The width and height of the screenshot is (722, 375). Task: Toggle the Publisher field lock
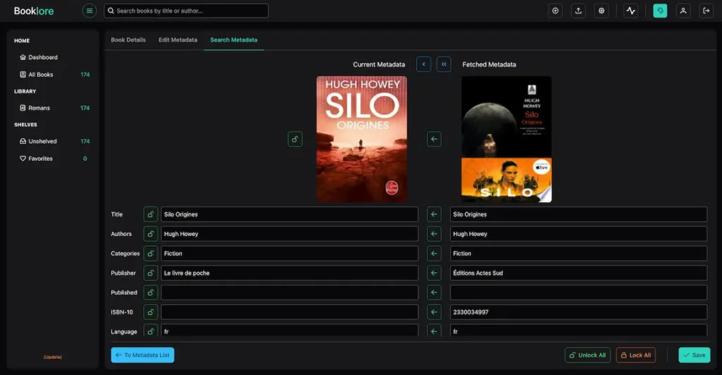pyautogui.click(x=151, y=273)
